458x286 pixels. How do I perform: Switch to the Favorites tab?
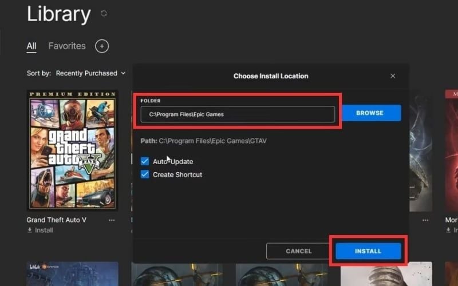click(67, 46)
